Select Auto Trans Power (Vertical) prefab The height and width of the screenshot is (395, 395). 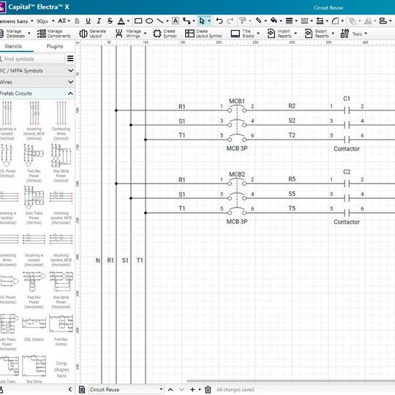34,205
